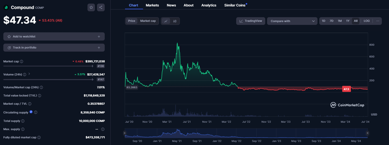
Task: Click the Fully diluted market cap info icon
Action: tap(39, 138)
